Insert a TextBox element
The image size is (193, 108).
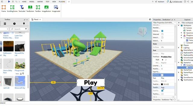pos(38,9)
